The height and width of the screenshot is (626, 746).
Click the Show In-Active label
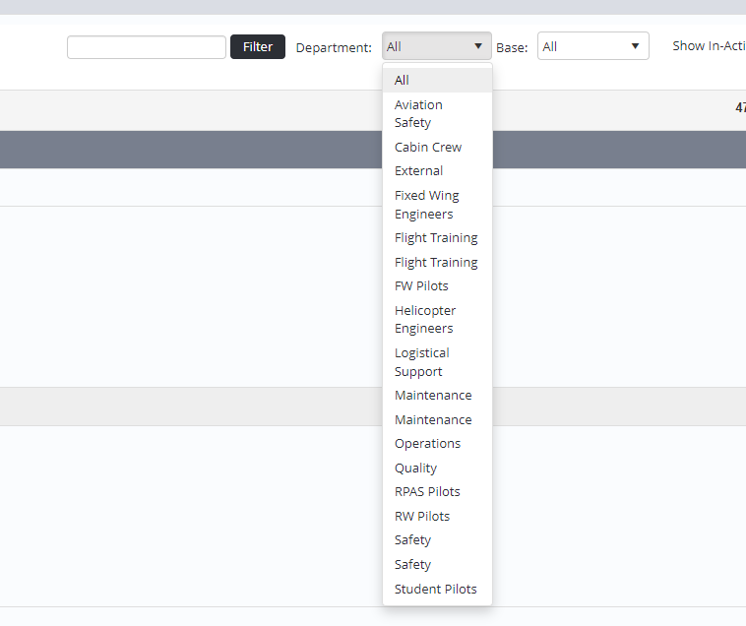(708, 46)
